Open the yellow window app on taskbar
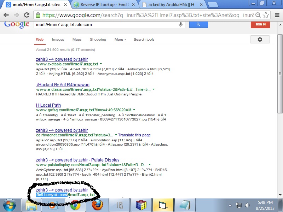Image resolution: width=283 pixels, height=212 pixels. click(163, 205)
